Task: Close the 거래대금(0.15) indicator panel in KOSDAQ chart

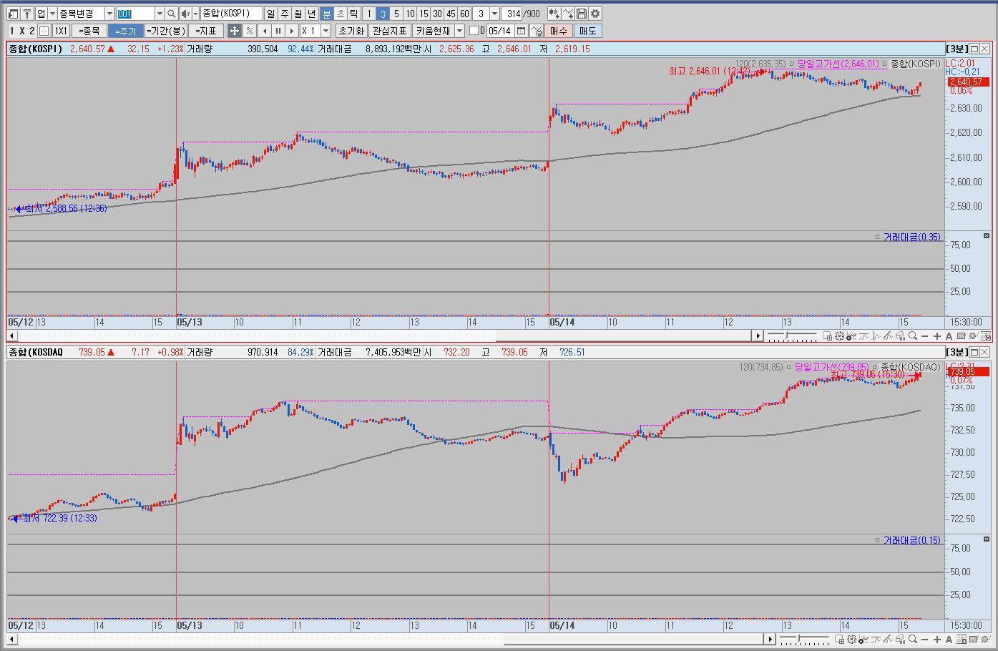Action: (987, 539)
